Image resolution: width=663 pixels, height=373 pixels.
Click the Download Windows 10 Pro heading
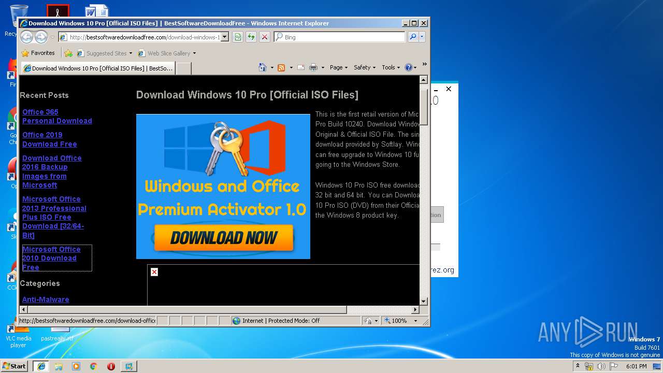pyautogui.click(x=247, y=95)
